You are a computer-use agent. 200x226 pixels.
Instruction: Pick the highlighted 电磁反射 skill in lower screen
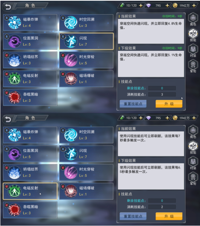(x=30, y=191)
